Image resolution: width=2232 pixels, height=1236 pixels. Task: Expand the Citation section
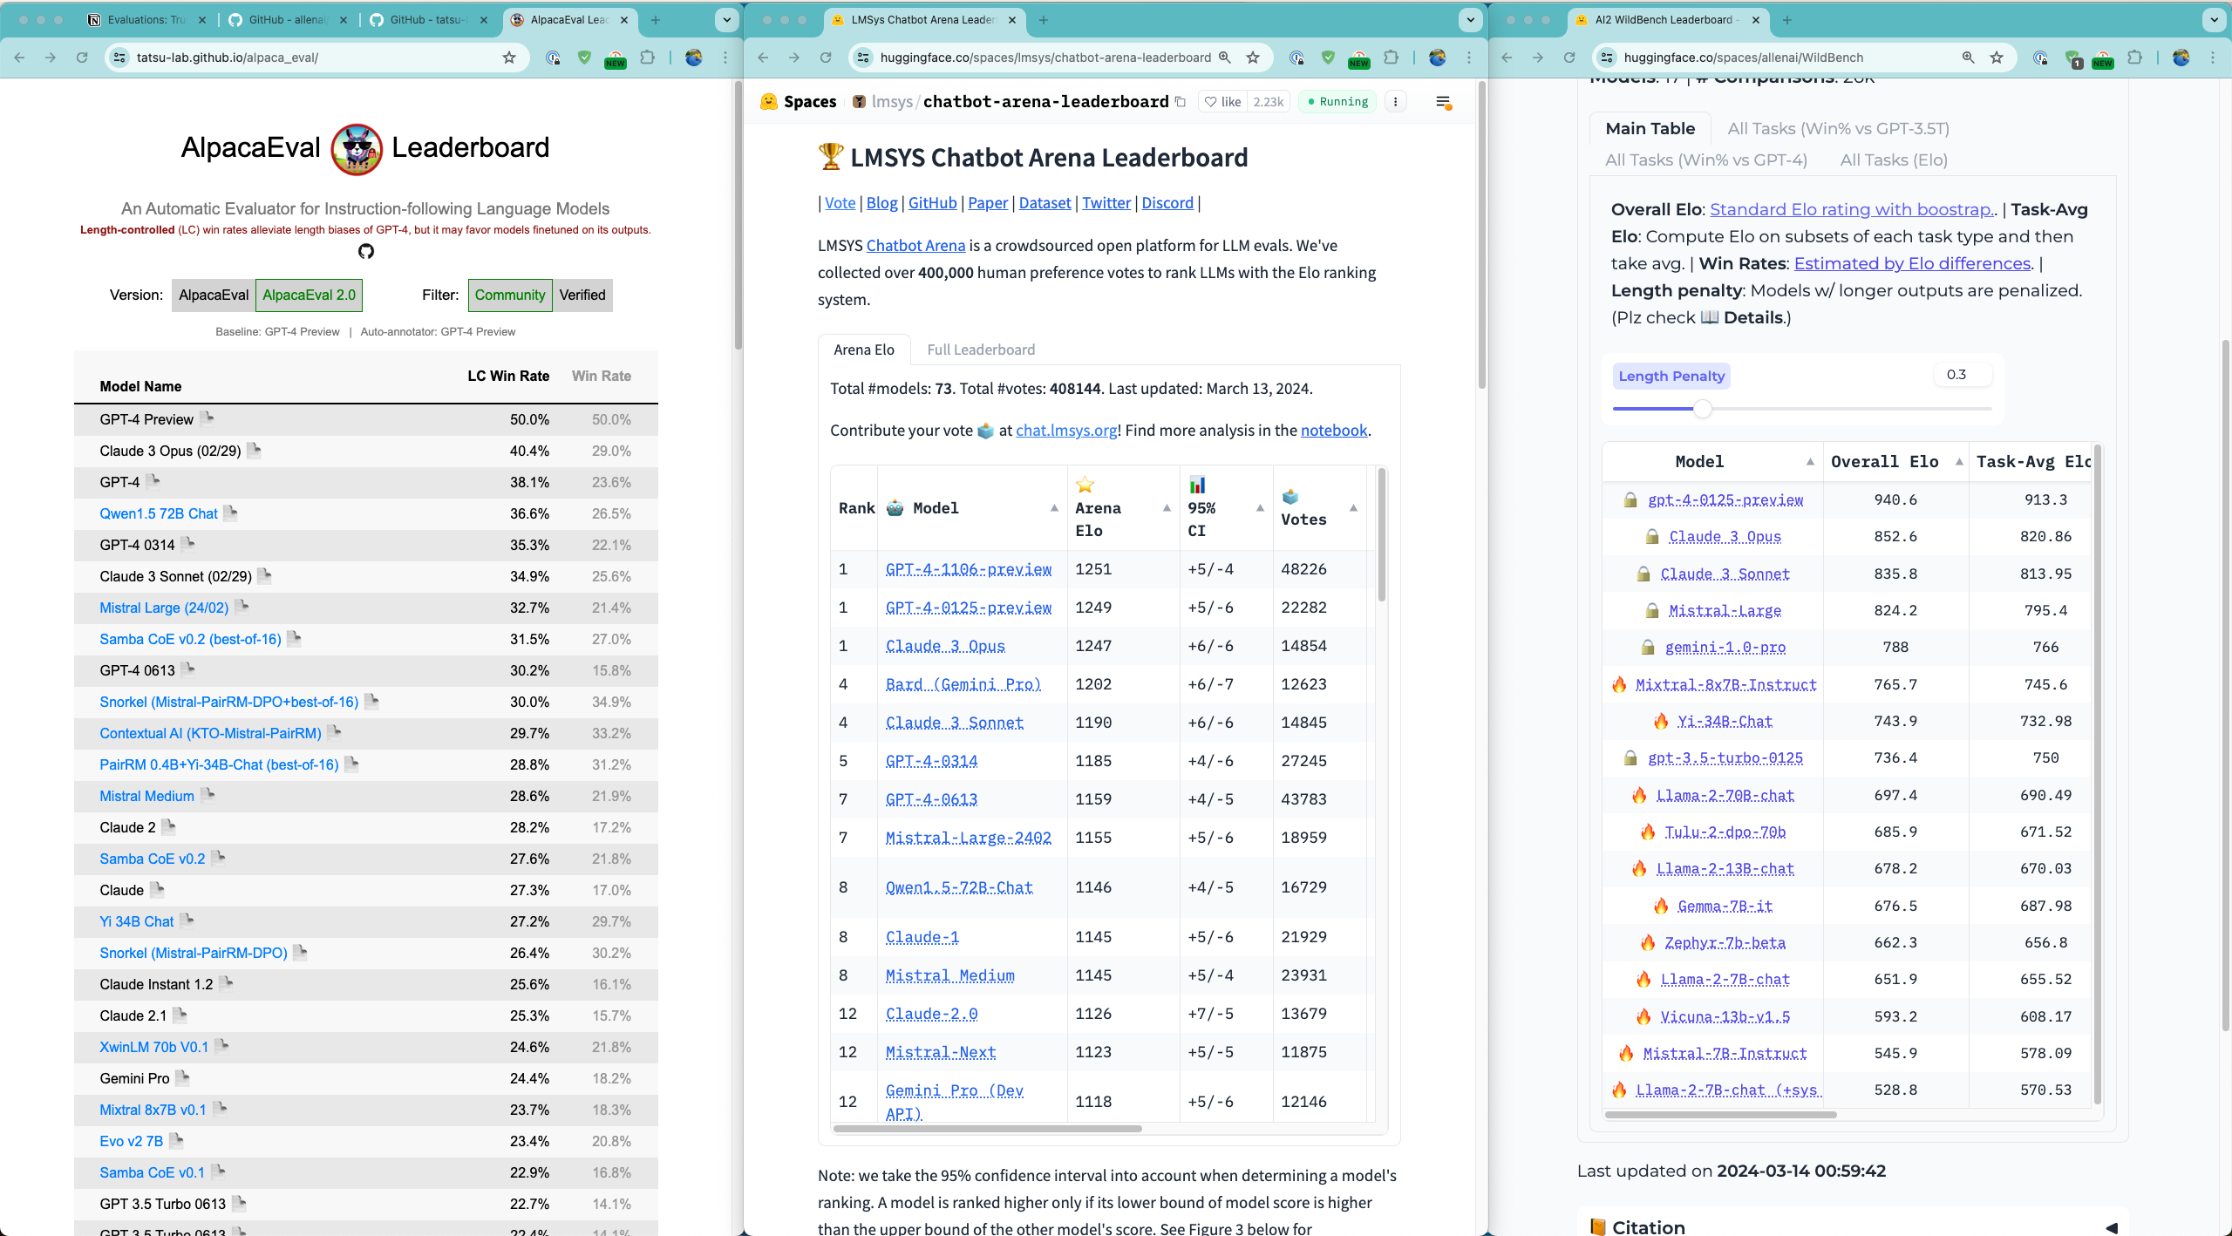coord(1853,1226)
